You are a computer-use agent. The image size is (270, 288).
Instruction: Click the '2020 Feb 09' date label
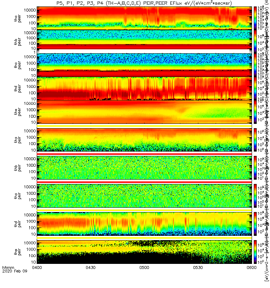tap(15, 271)
